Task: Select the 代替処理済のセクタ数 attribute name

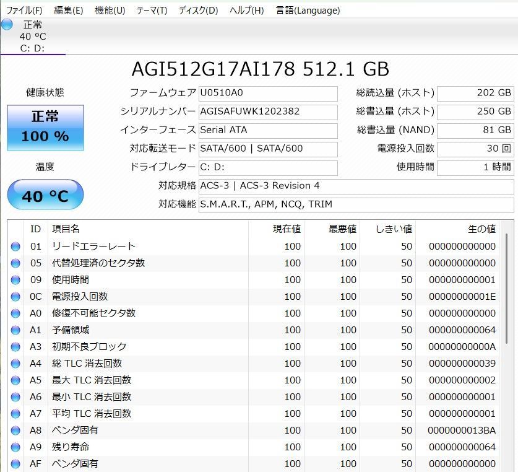Action: [x=98, y=263]
